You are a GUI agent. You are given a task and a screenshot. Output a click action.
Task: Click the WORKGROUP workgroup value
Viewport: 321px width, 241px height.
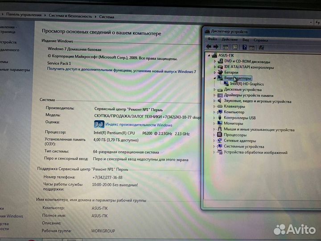point(103,231)
